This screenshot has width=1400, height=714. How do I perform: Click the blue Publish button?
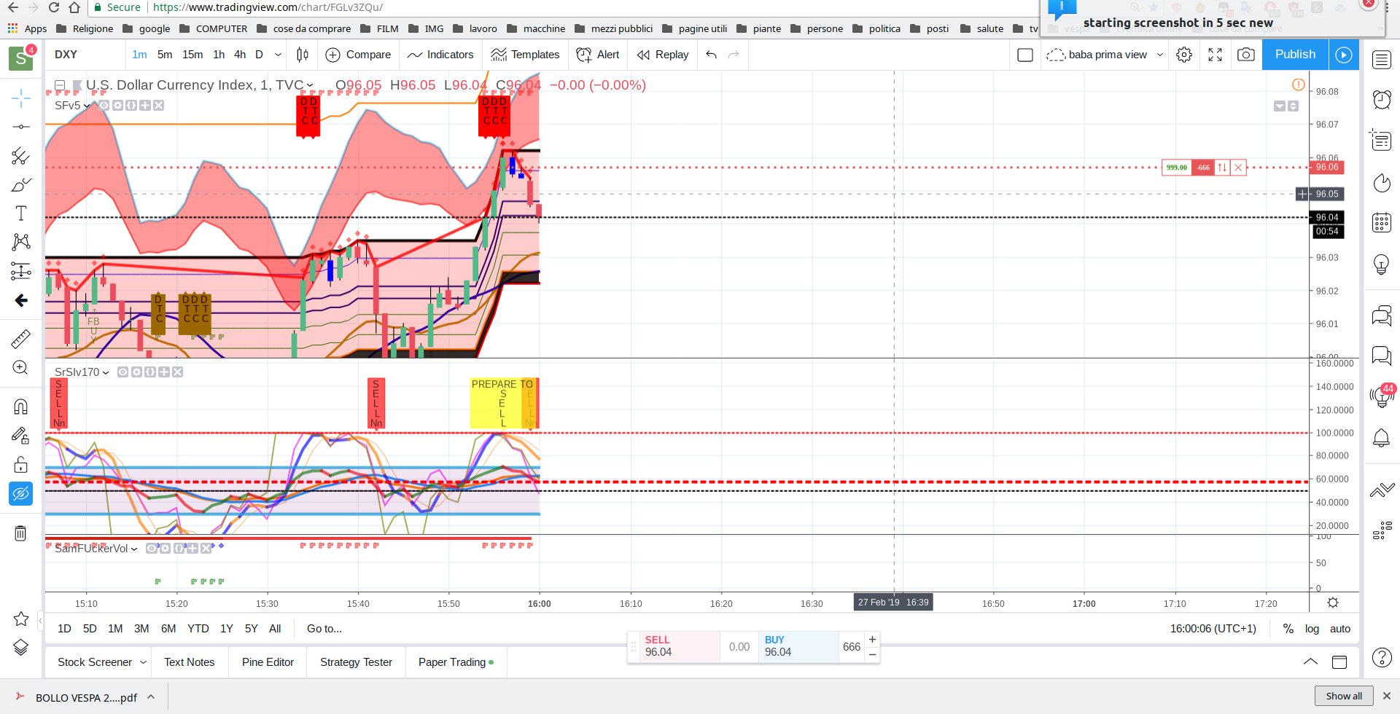[1295, 55]
